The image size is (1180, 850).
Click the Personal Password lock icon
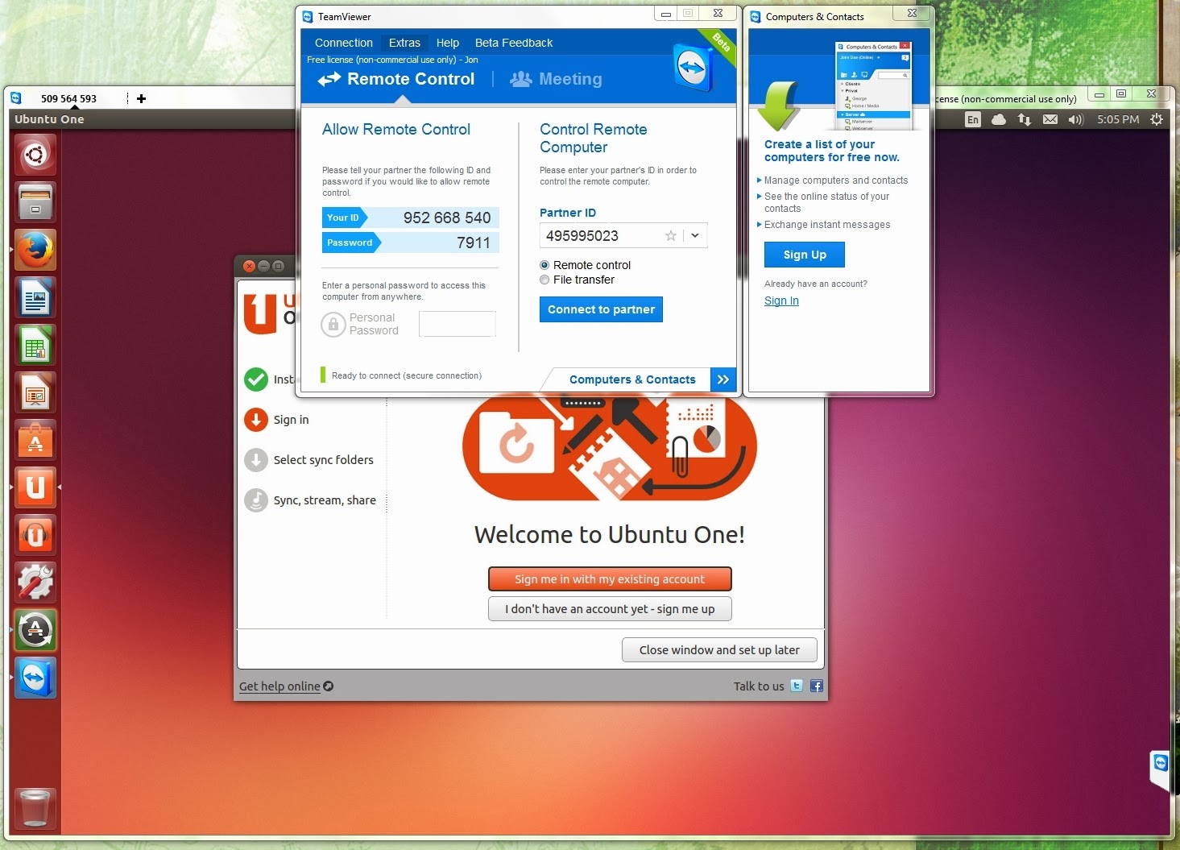click(x=333, y=324)
